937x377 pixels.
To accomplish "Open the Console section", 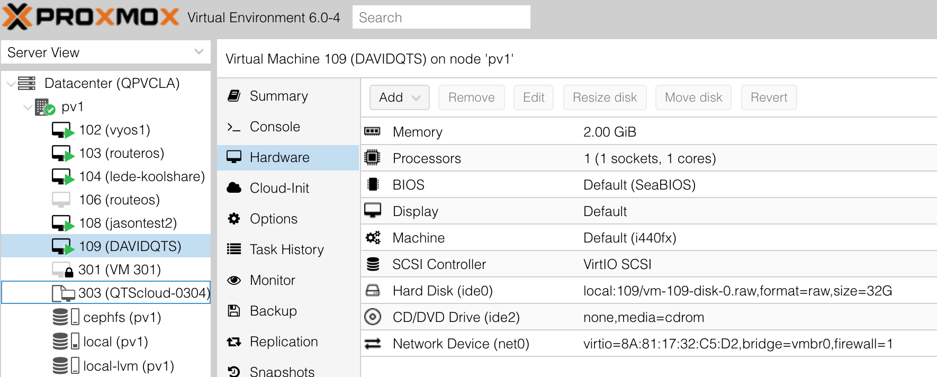I will tap(288, 127).
